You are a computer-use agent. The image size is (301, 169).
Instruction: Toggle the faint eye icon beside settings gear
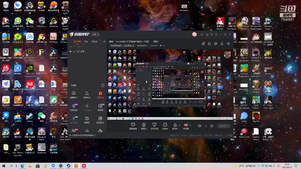tap(206, 126)
